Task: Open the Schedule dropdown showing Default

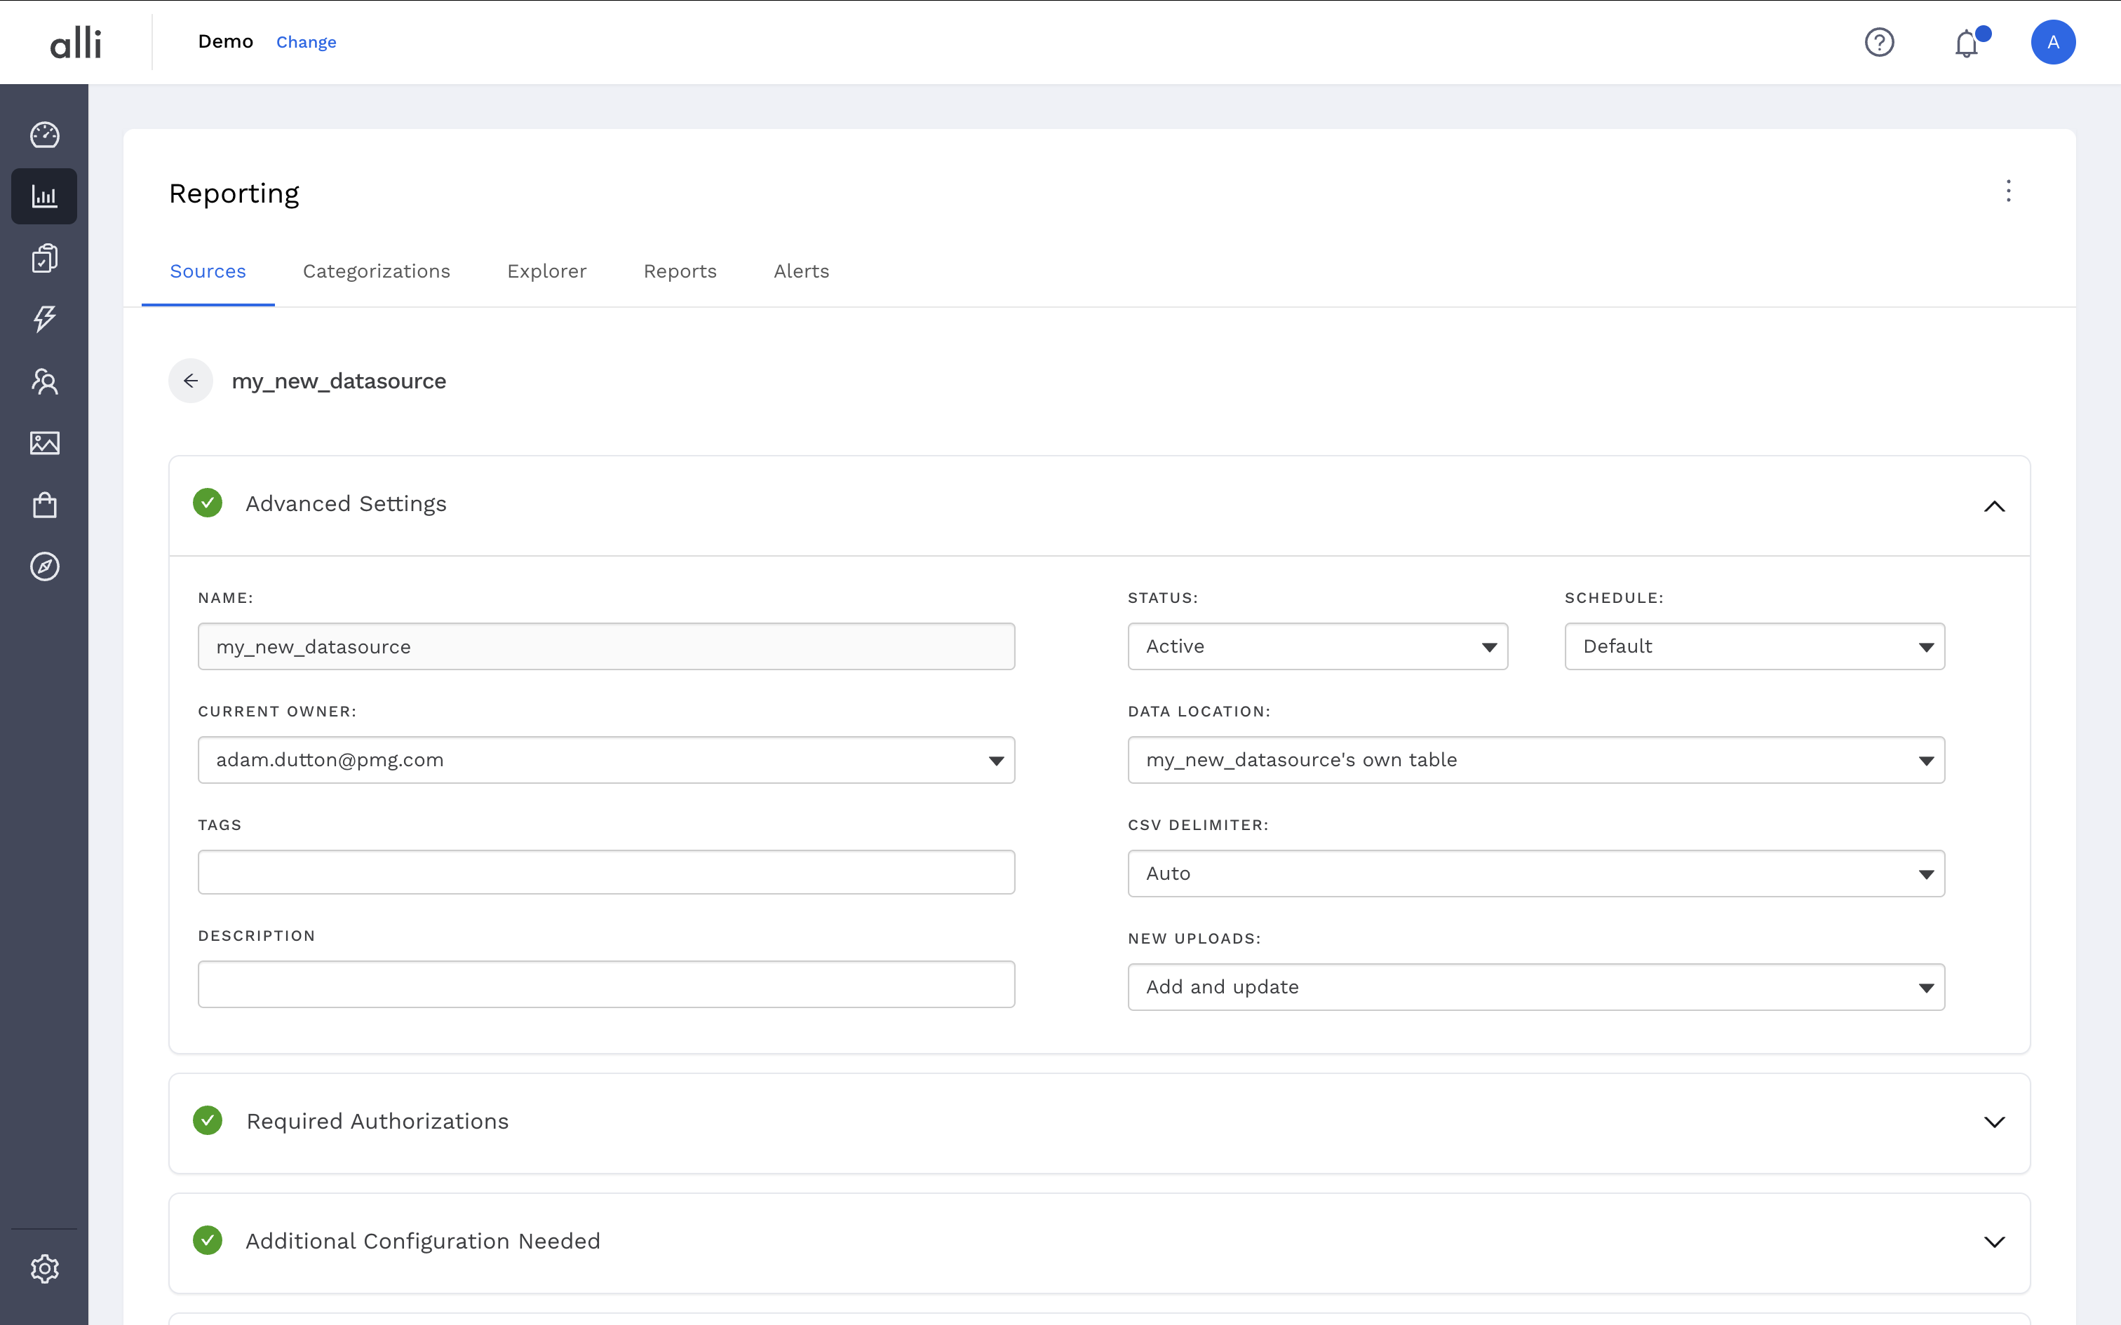Action: click(1753, 646)
